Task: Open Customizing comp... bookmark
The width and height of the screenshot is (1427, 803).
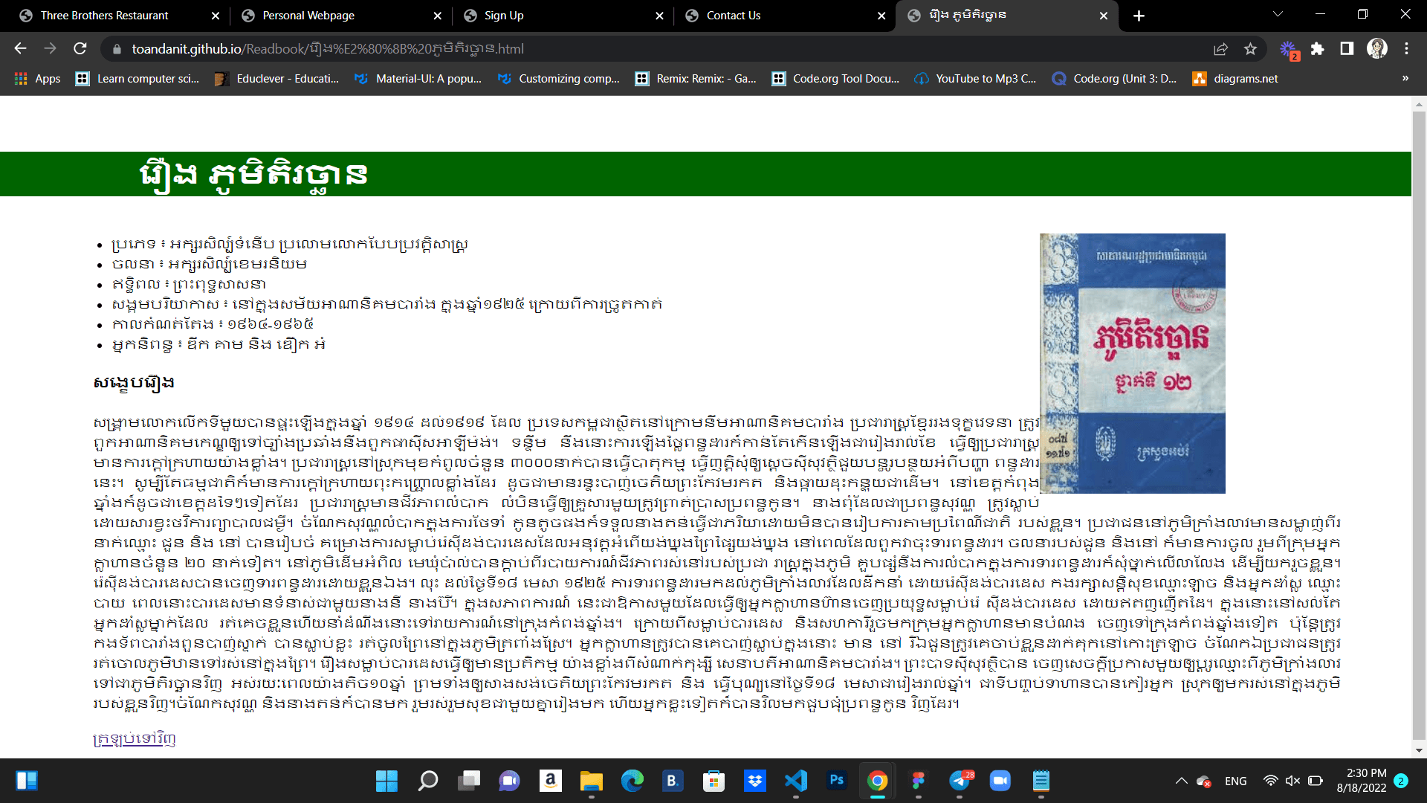Action: [x=558, y=78]
